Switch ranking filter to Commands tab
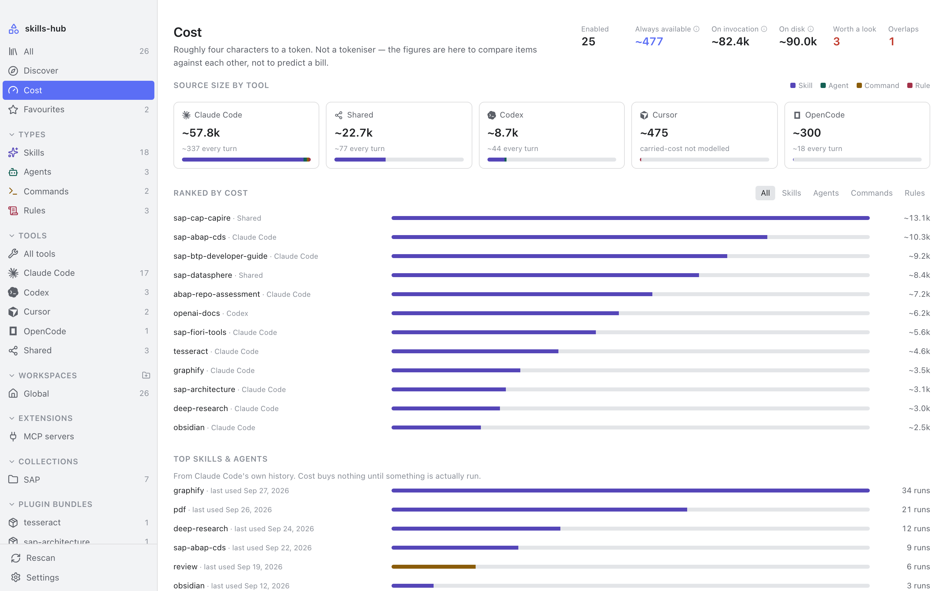Image resolution: width=946 pixels, height=591 pixels. [871, 193]
